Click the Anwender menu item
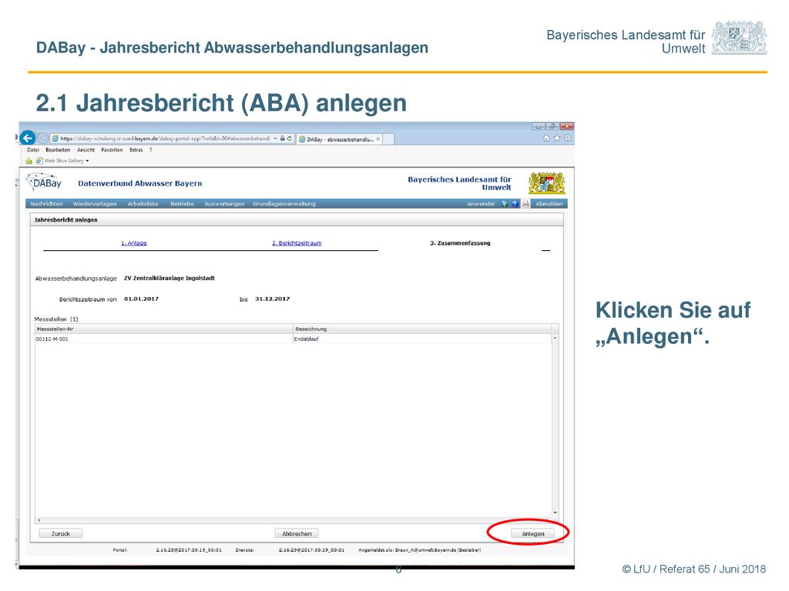 point(481,203)
